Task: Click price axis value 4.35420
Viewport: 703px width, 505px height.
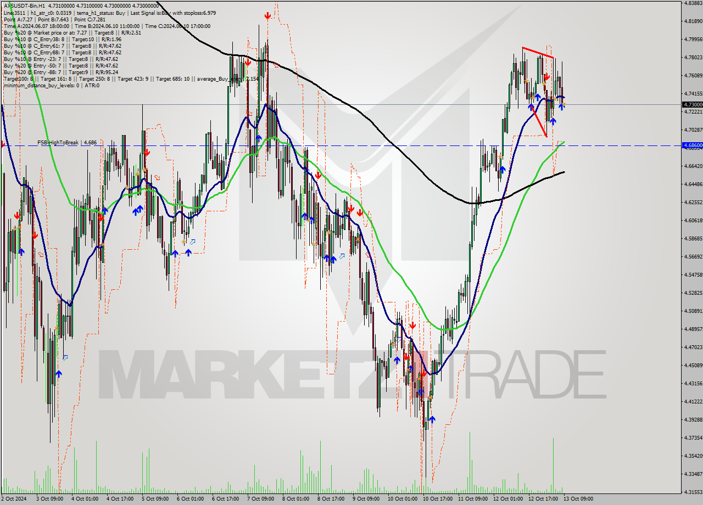Action: 693,456
